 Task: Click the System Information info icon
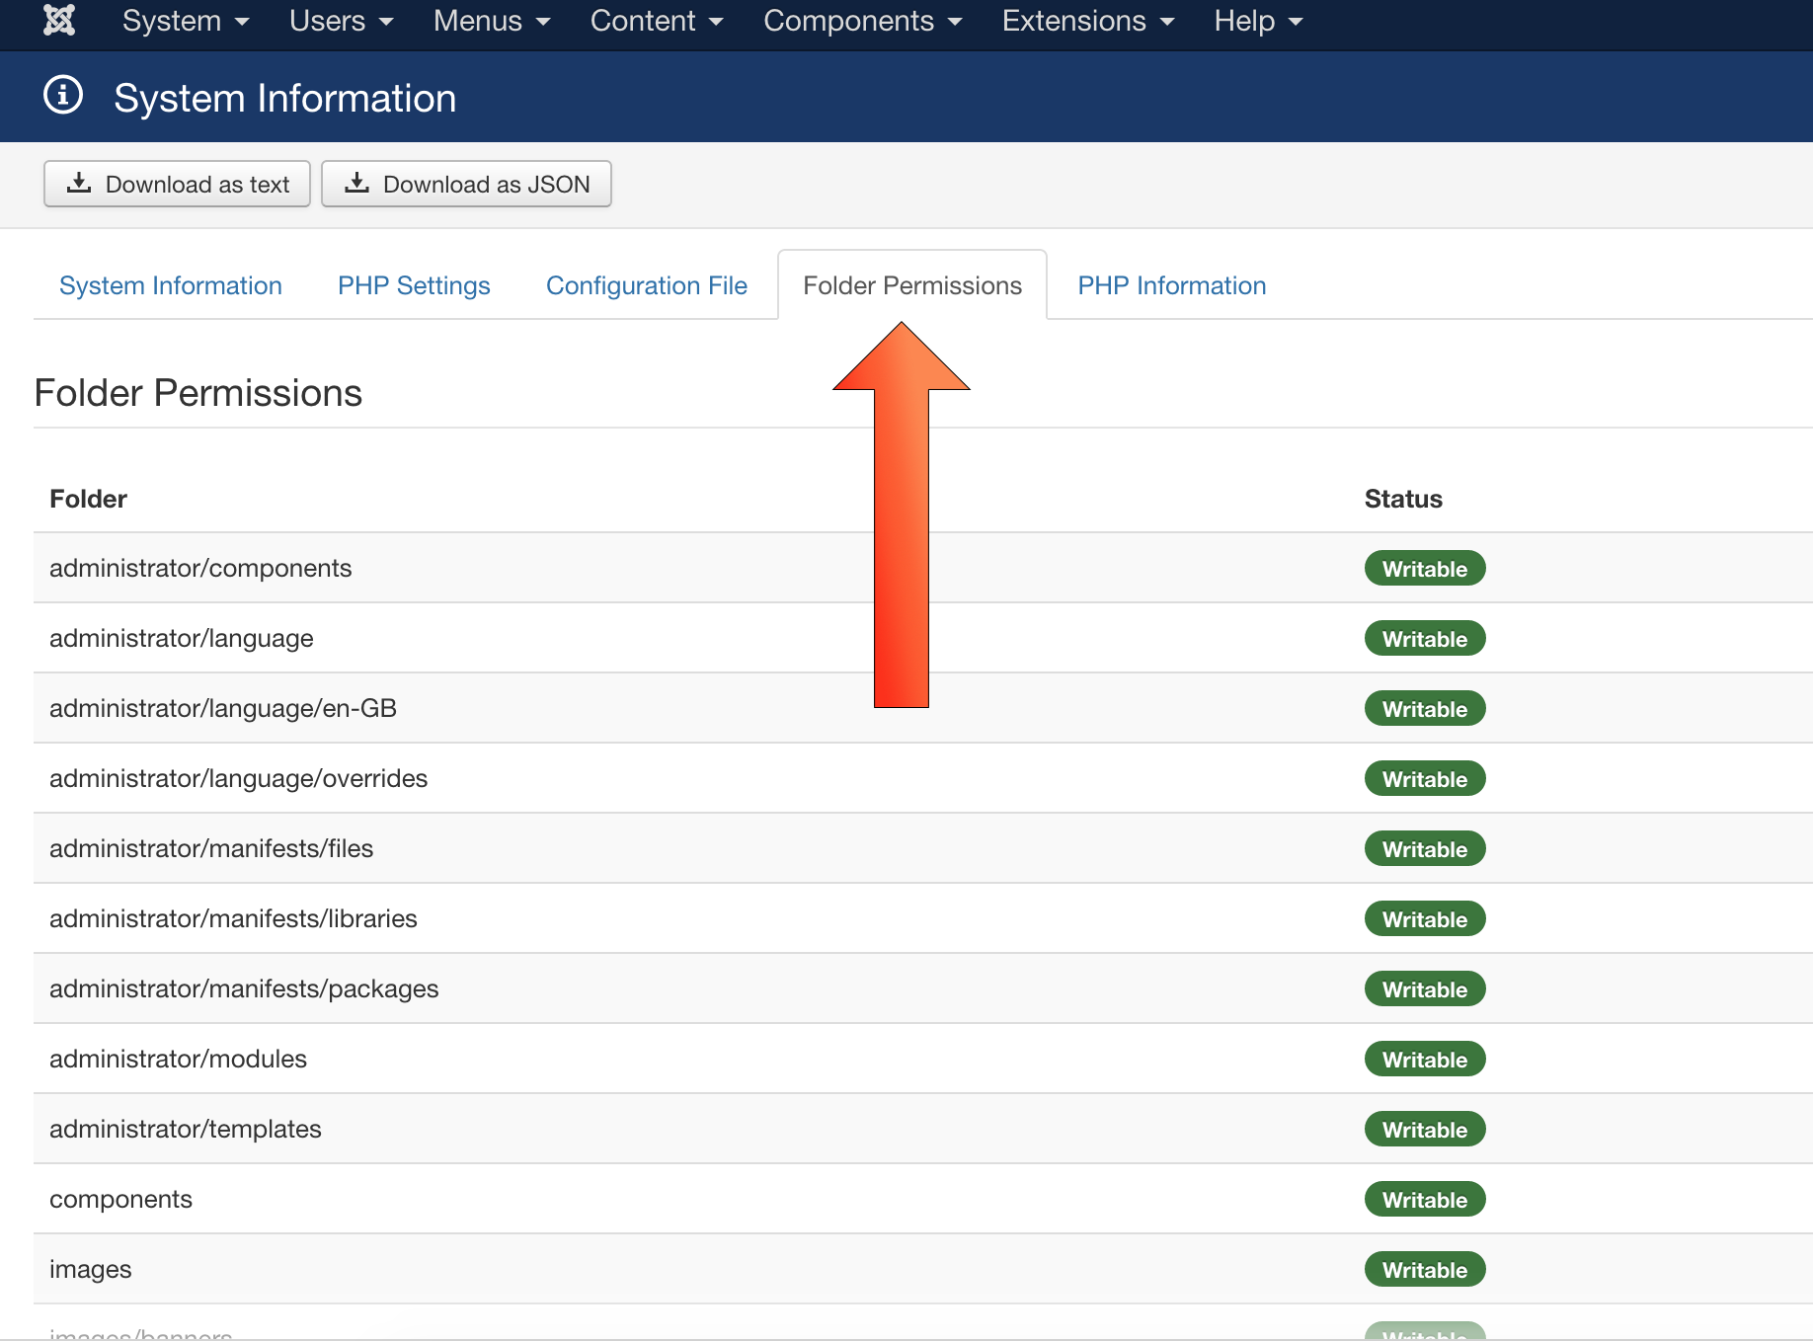point(63,96)
